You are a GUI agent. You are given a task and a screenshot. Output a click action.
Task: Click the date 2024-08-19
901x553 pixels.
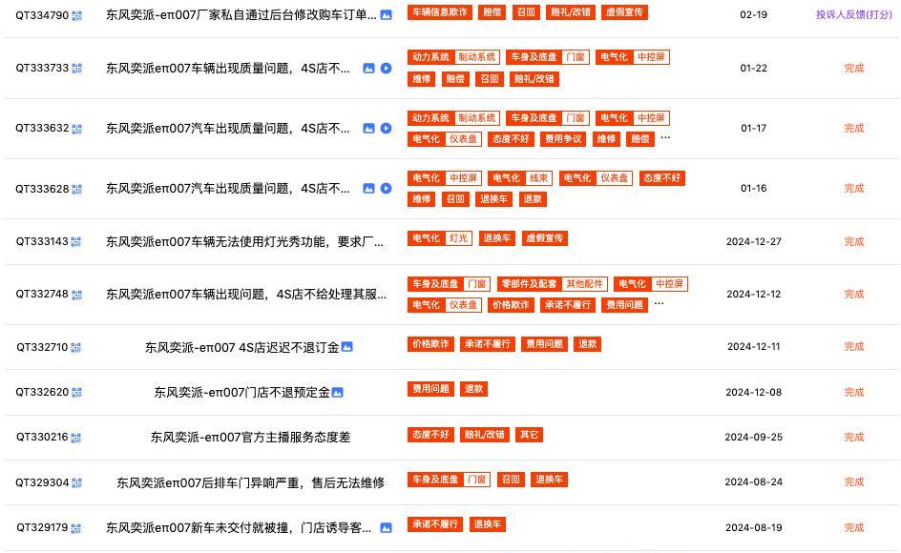[753, 527]
